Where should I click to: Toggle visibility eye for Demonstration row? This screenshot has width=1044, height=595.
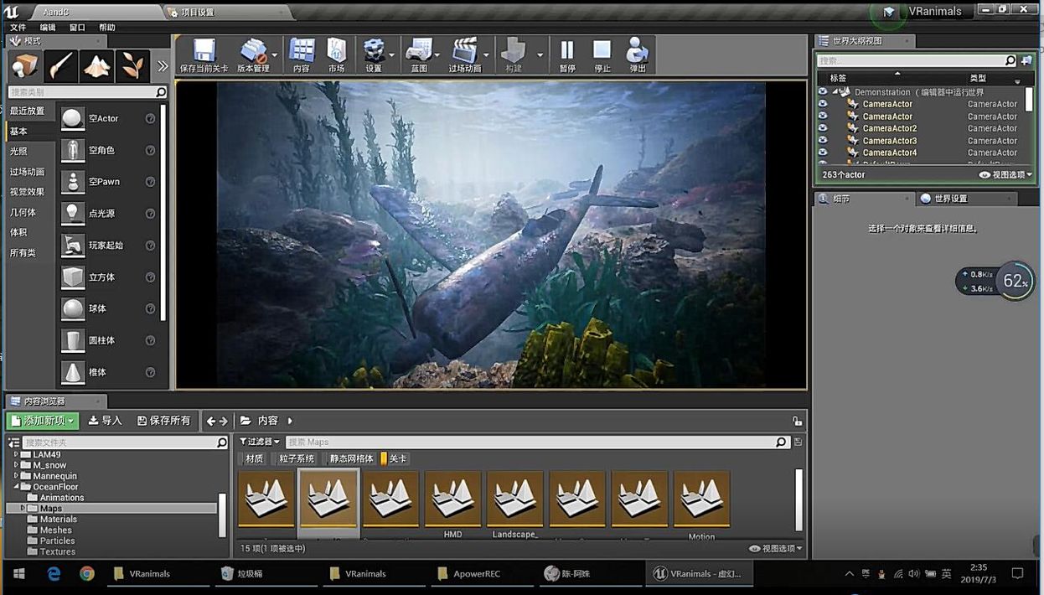pos(823,92)
